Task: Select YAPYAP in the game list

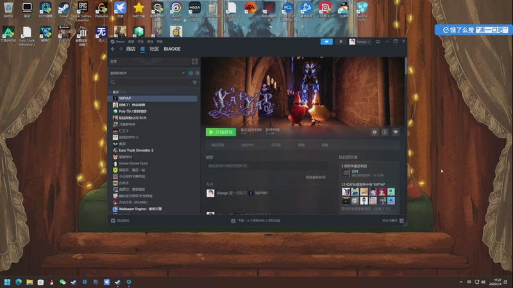Action: (x=153, y=99)
